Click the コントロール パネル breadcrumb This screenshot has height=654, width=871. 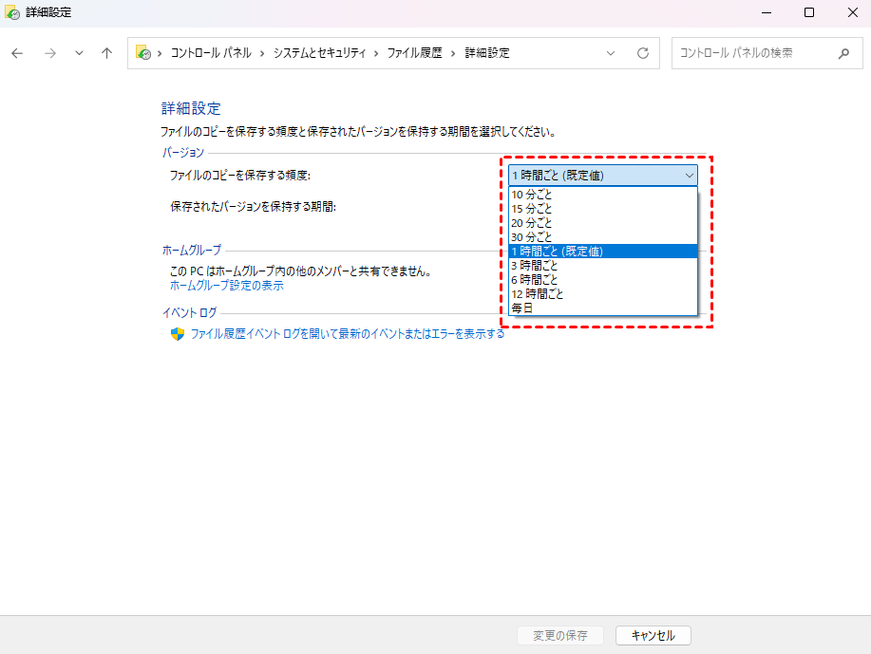[x=210, y=53]
